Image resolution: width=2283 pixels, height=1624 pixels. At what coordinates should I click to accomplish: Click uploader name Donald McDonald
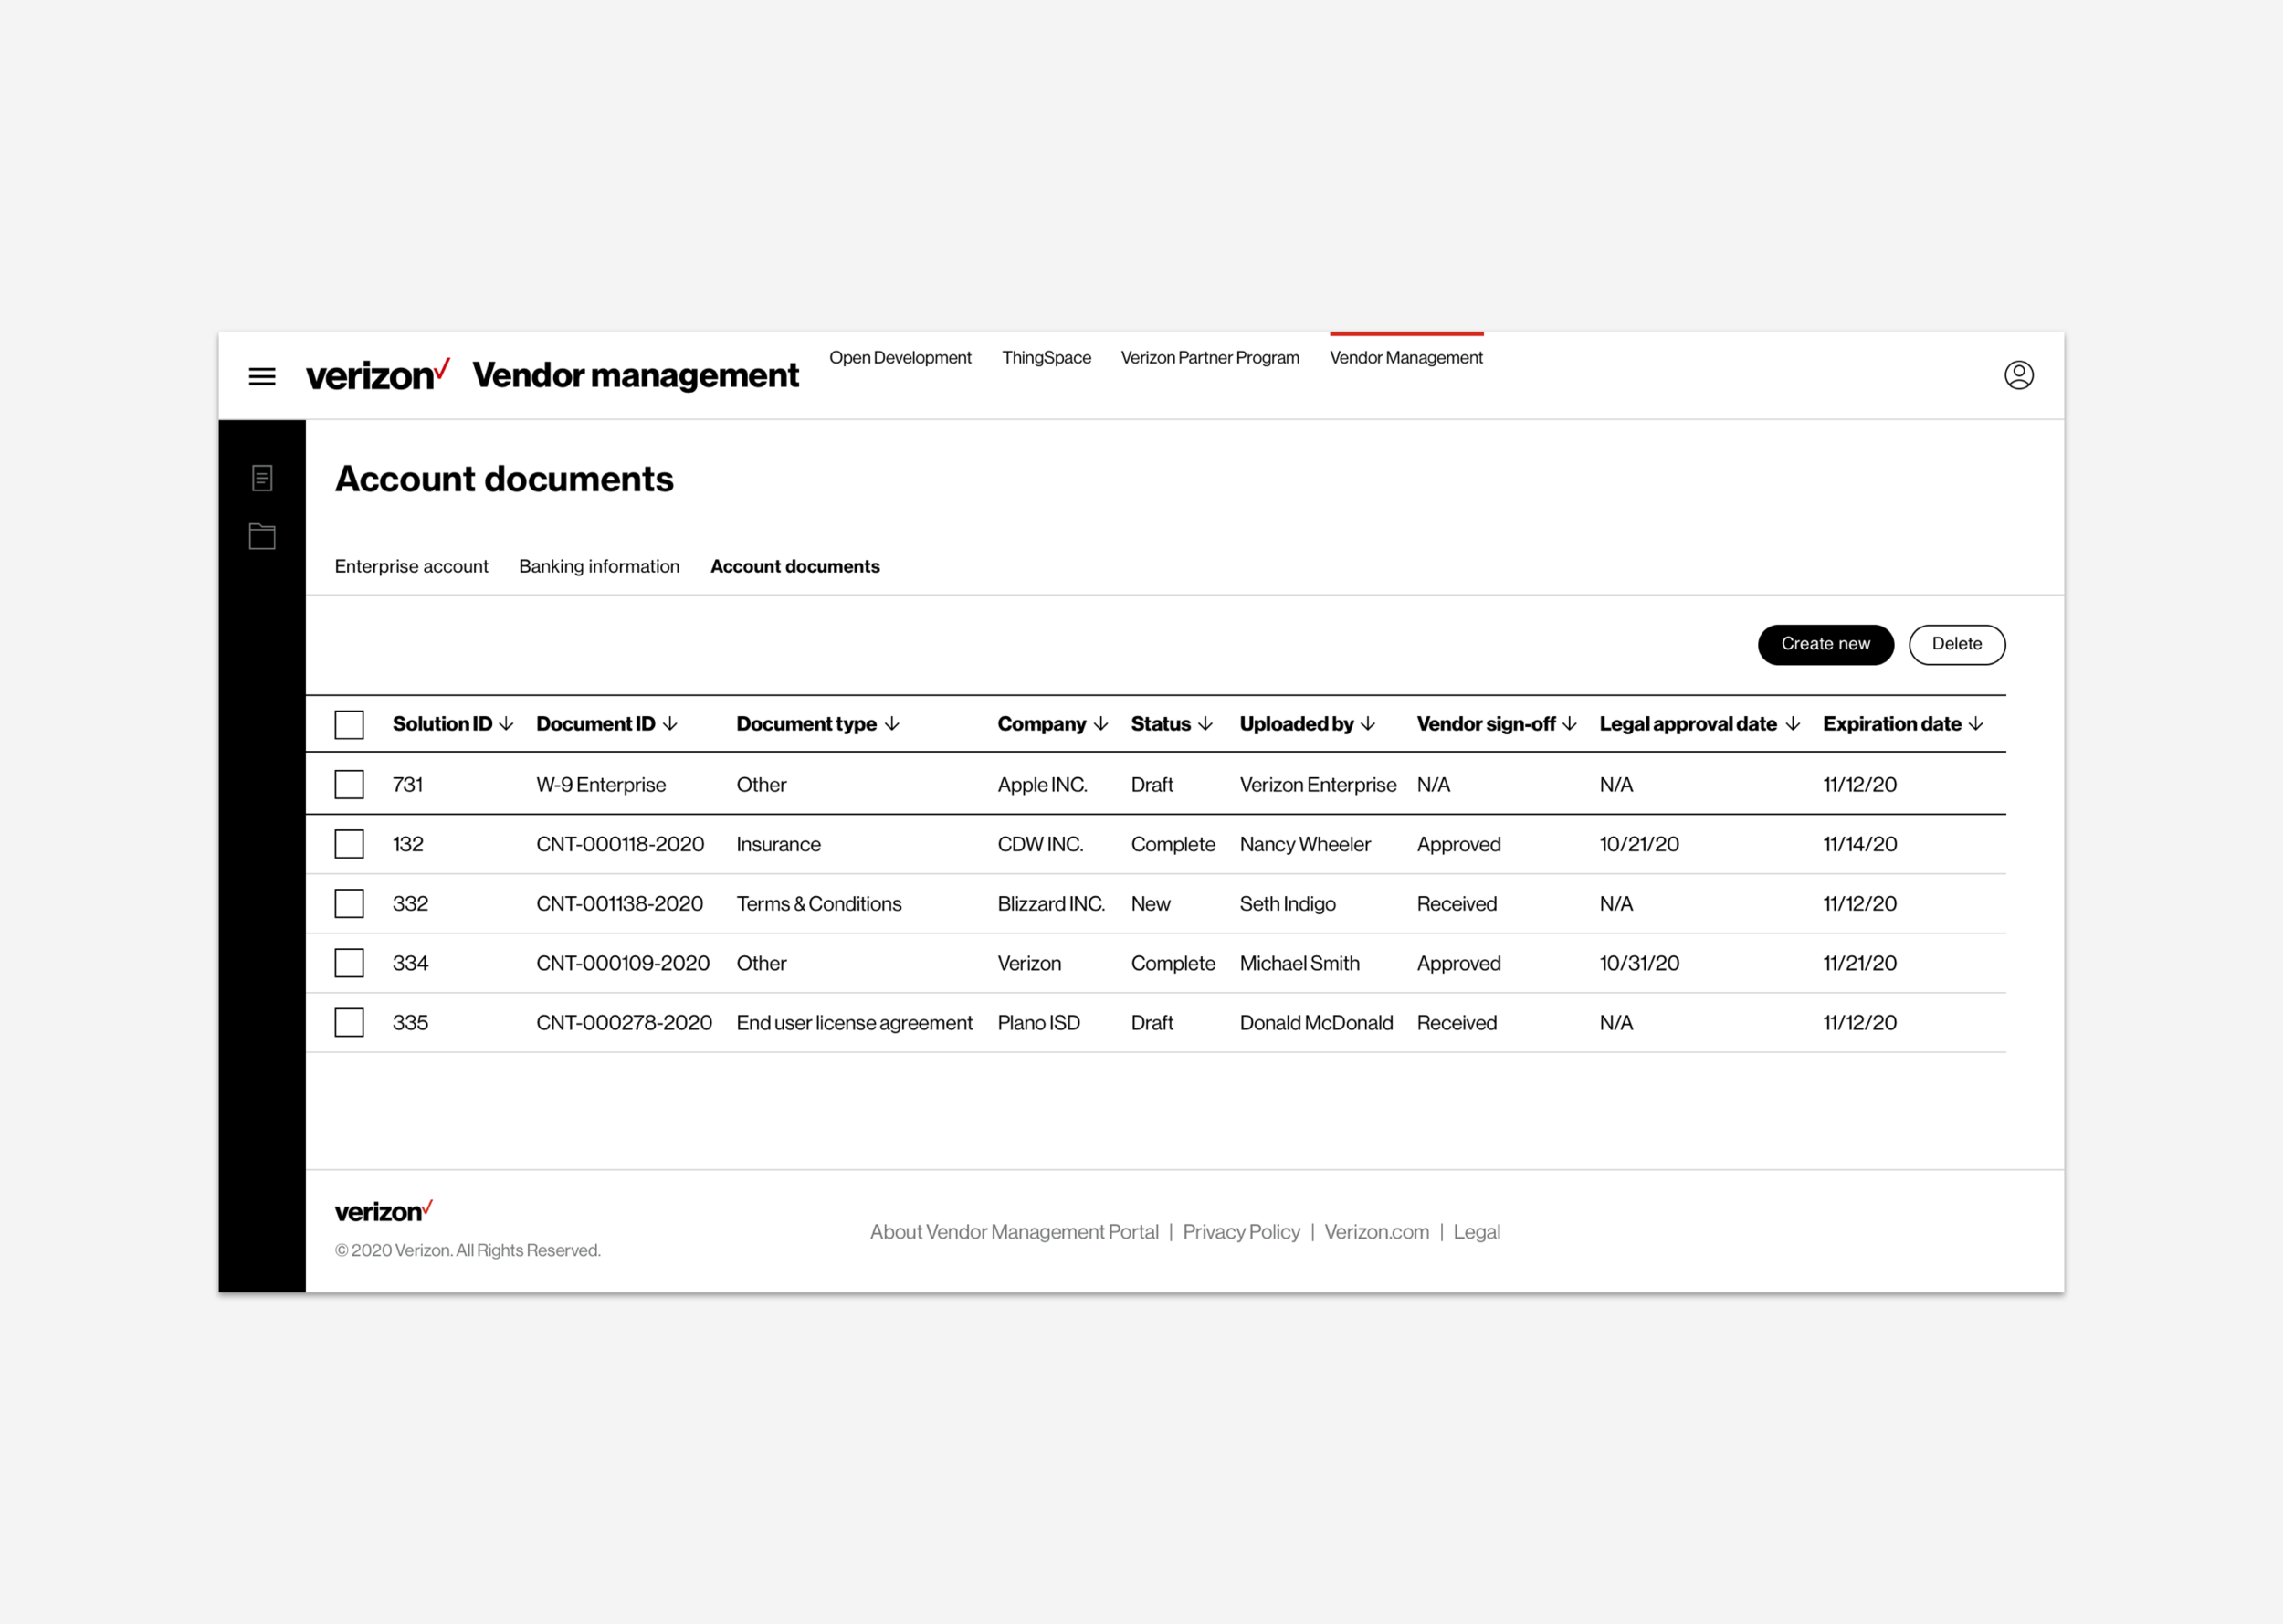coord(1315,1023)
